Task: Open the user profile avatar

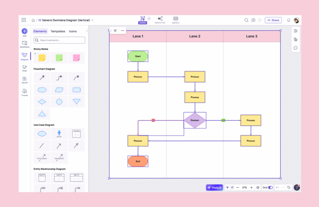Action: [297, 20]
